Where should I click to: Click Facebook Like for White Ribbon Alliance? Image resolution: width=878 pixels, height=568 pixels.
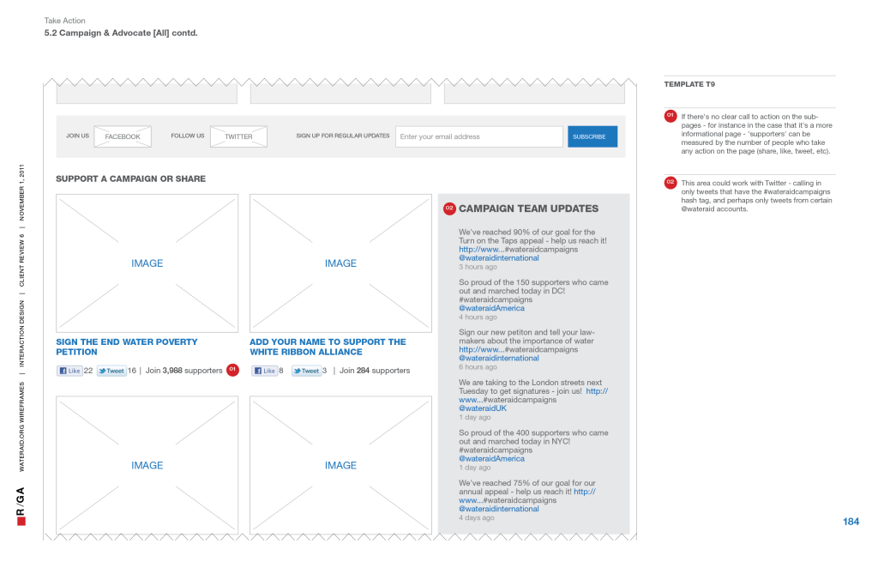point(264,371)
